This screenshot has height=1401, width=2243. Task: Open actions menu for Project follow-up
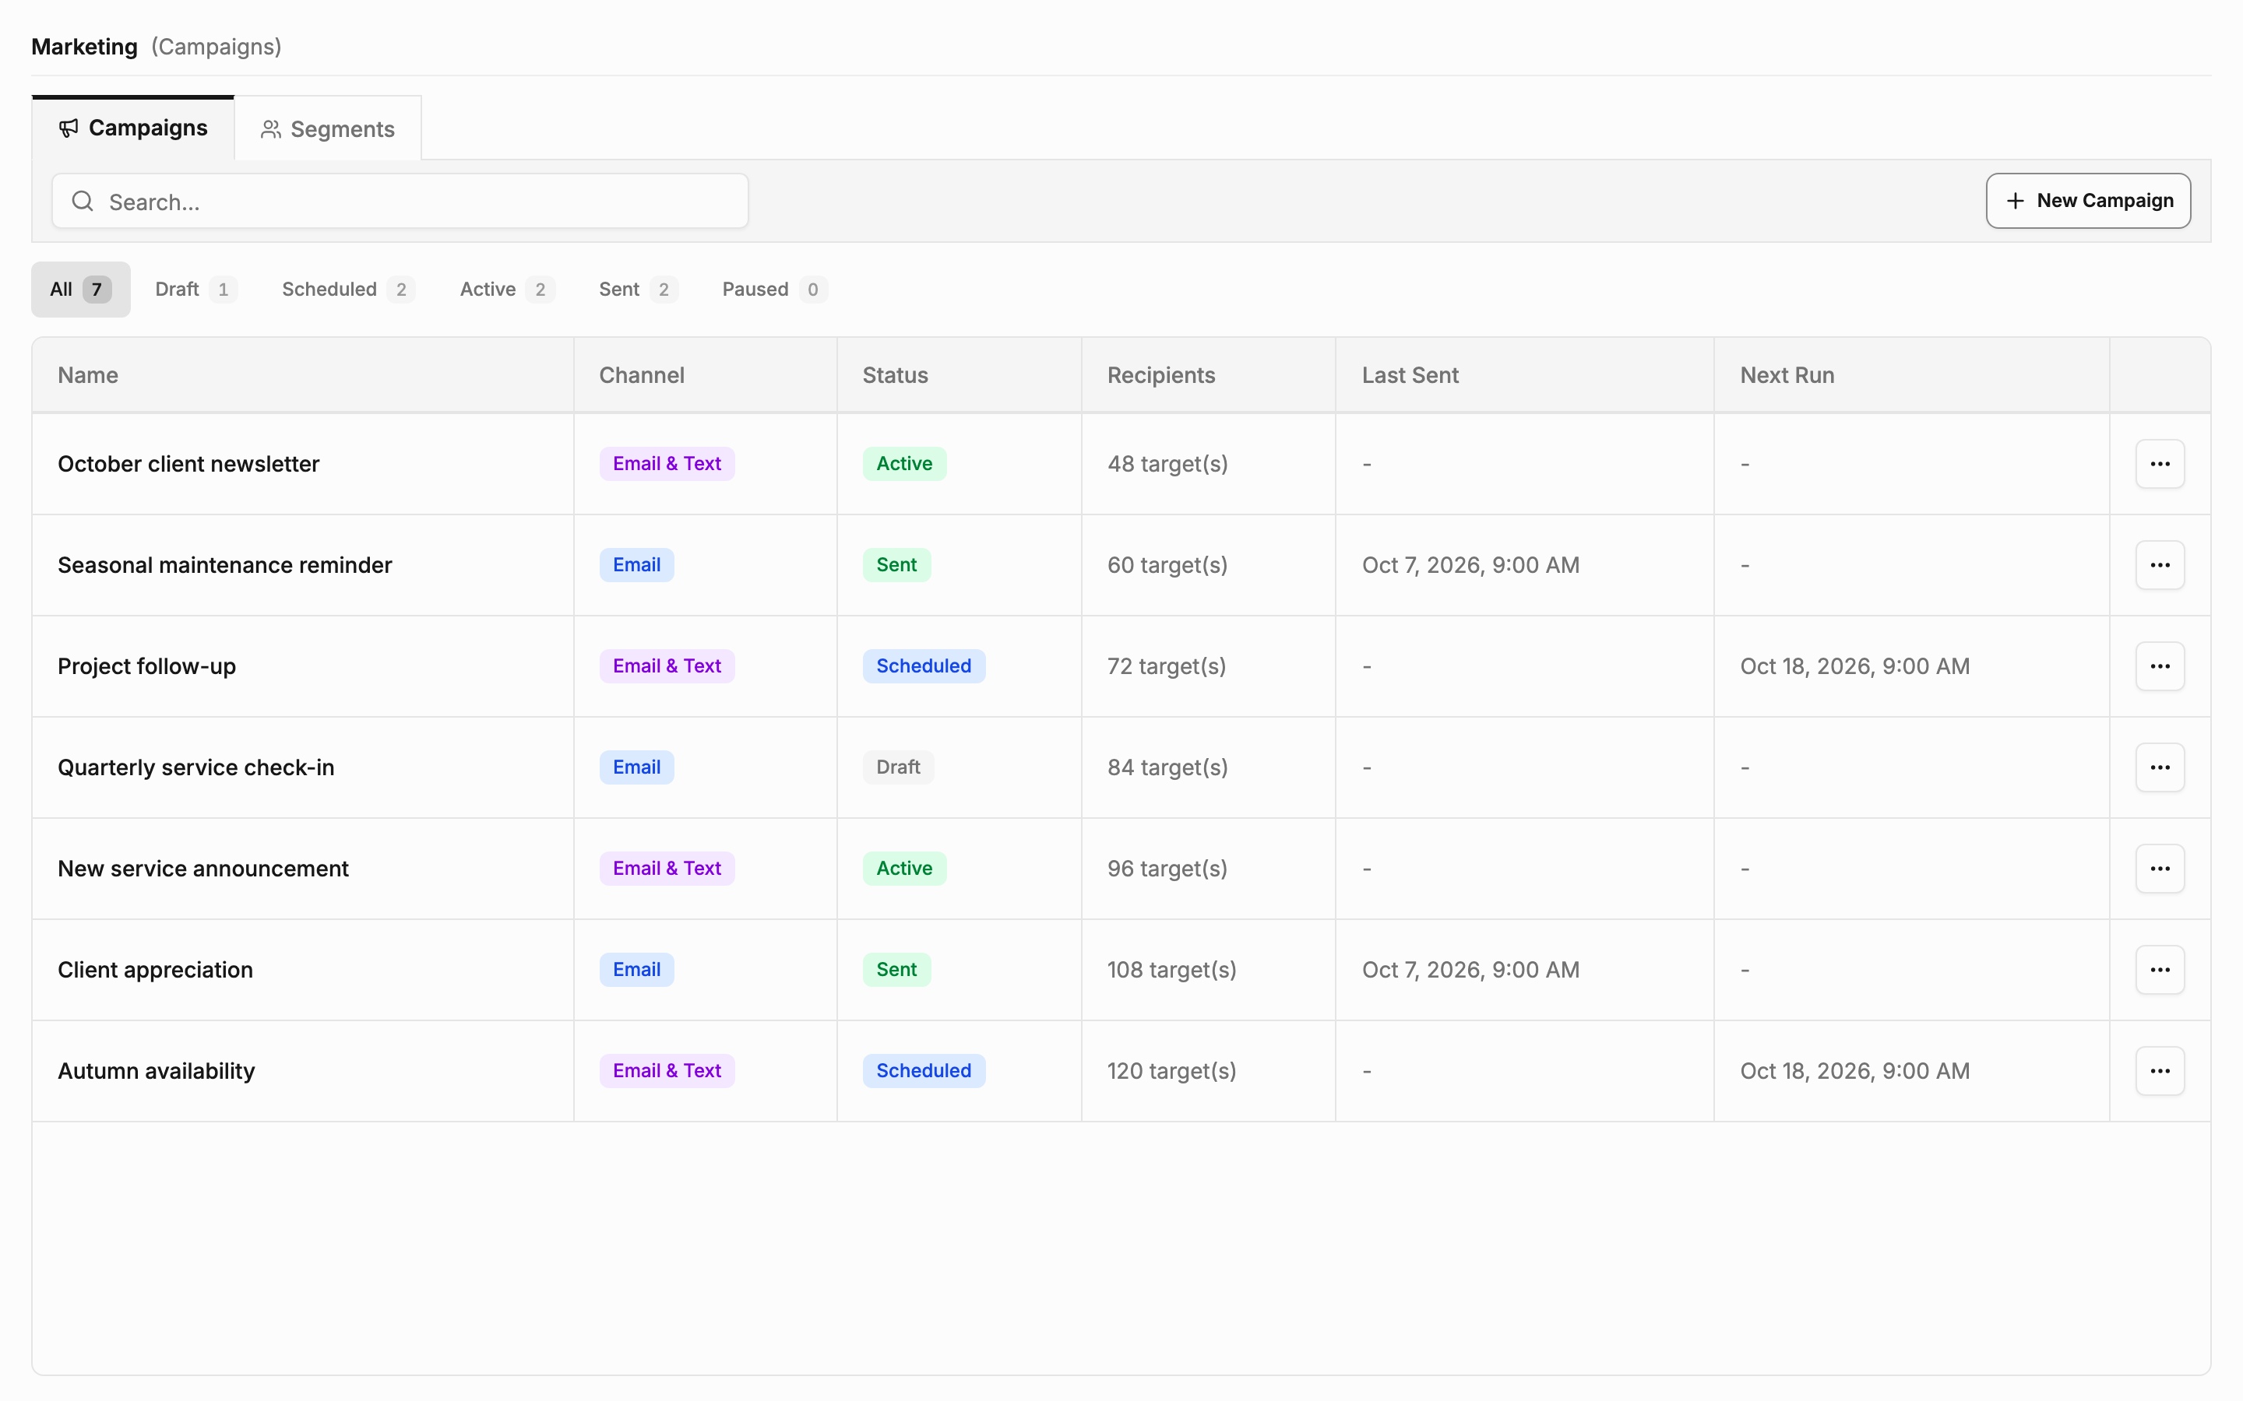tap(2160, 665)
